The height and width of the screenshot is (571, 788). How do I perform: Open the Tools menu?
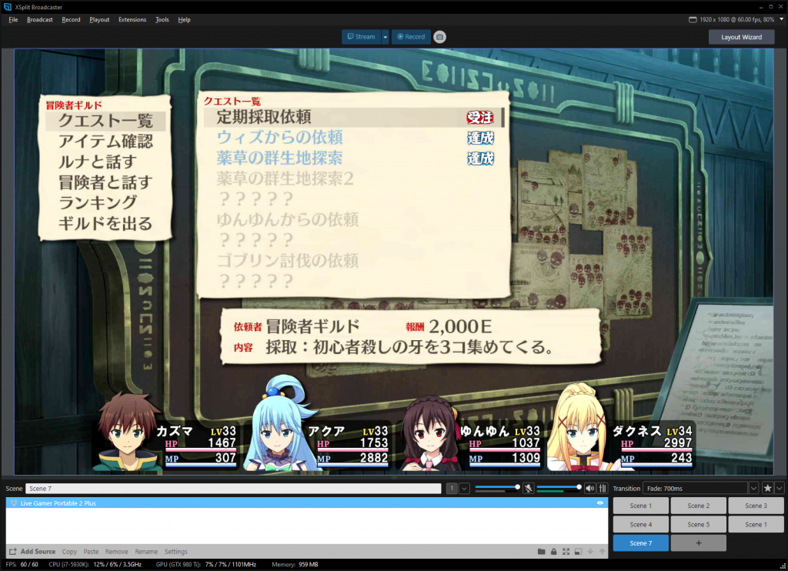click(162, 19)
